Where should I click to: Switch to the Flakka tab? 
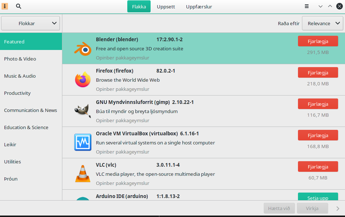coord(139,7)
